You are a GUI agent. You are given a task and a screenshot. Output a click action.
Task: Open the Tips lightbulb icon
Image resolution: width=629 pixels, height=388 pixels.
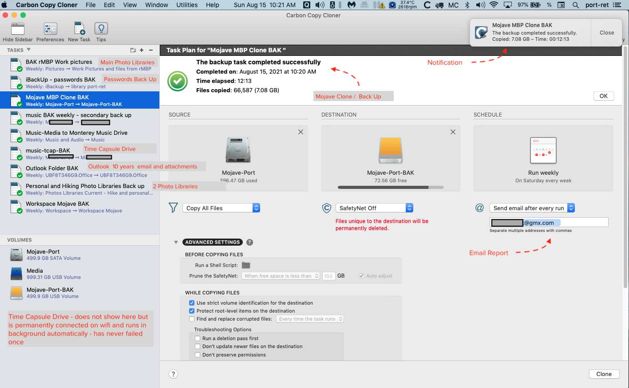coord(101,29)
